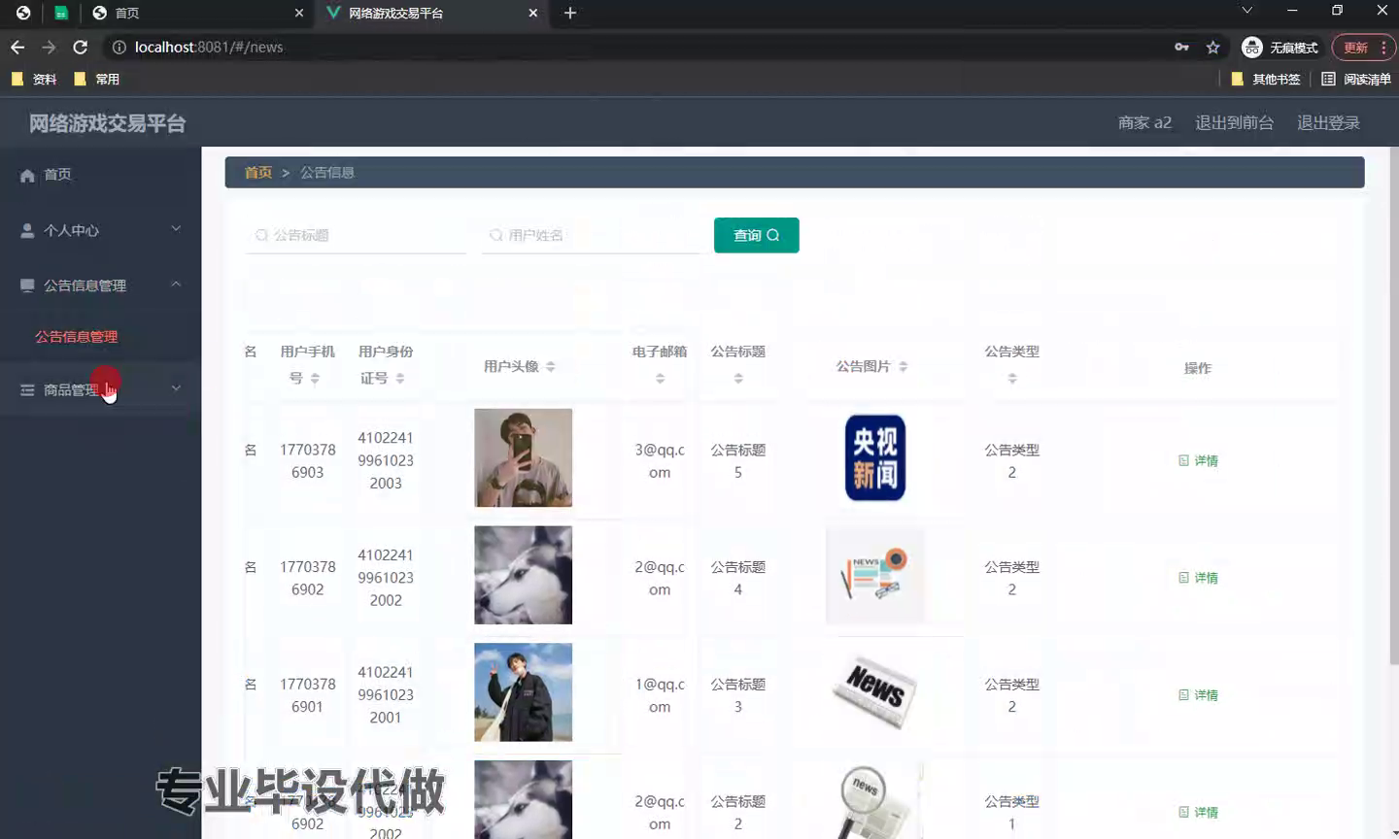Viewport: 1399px width, 839px height.
Task: Click 退出到前台 in the header
Action: click(x=1234, y=122)
